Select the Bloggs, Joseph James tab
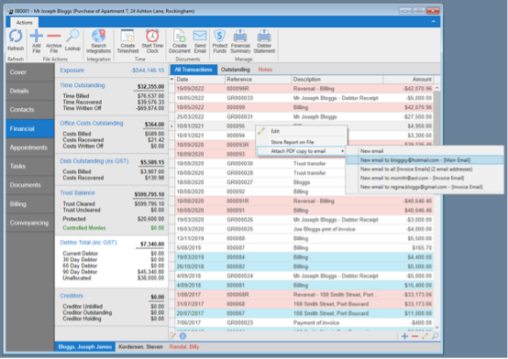 (85, 347)
